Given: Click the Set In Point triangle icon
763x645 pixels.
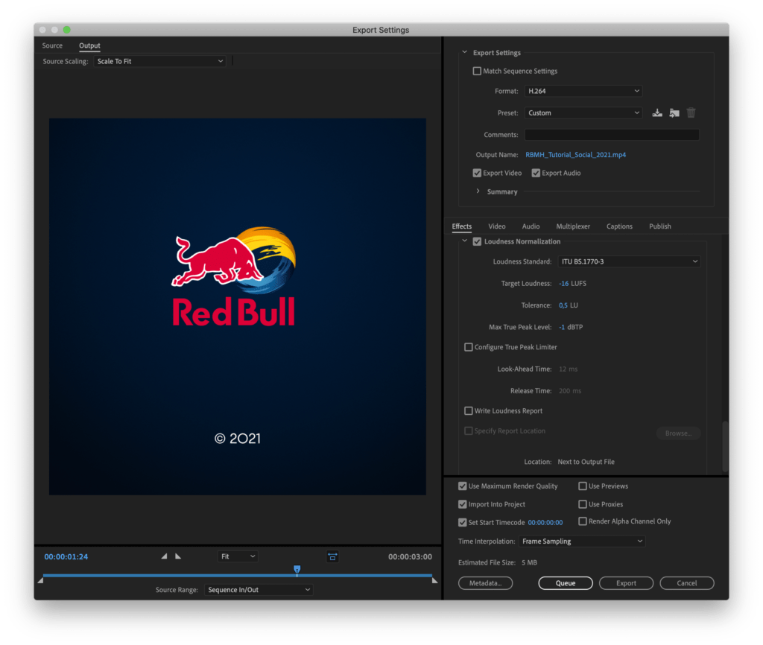Looking at the screenshot, I should click(x=164, y=556).
